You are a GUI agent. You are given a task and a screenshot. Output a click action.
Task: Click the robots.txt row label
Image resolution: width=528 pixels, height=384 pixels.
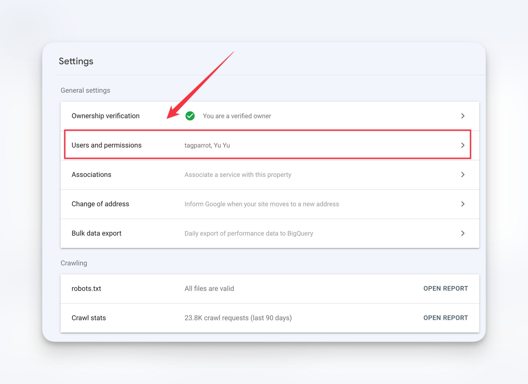click(86, 288)
